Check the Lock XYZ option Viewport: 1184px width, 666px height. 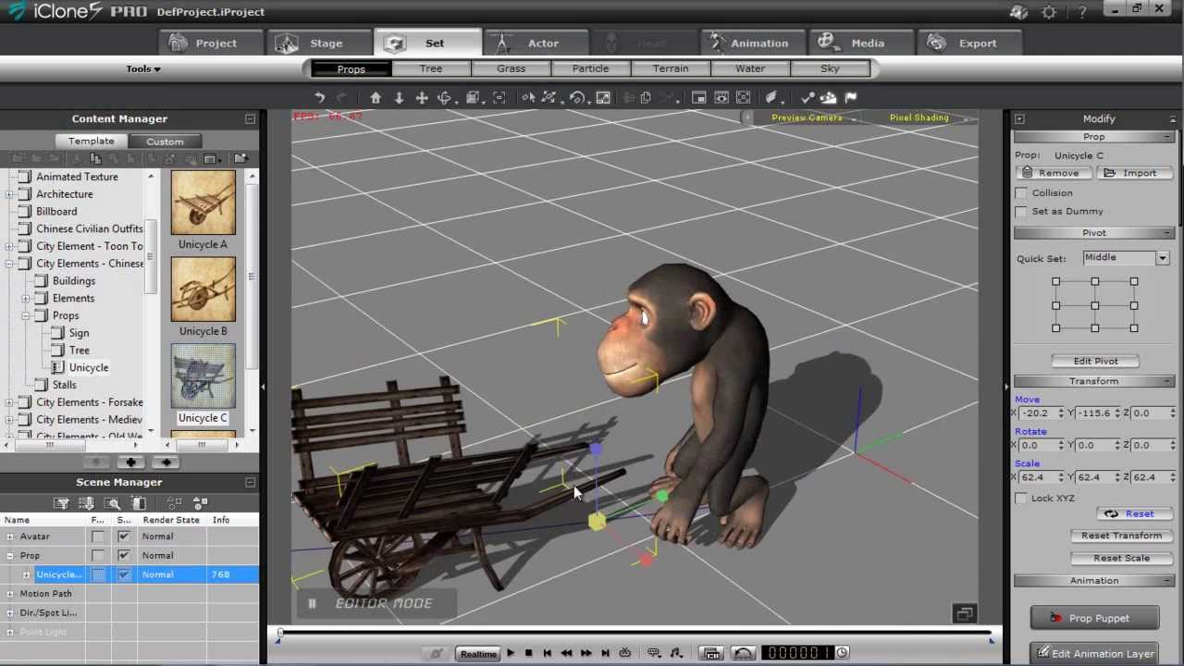click(x=1021, y=499)
